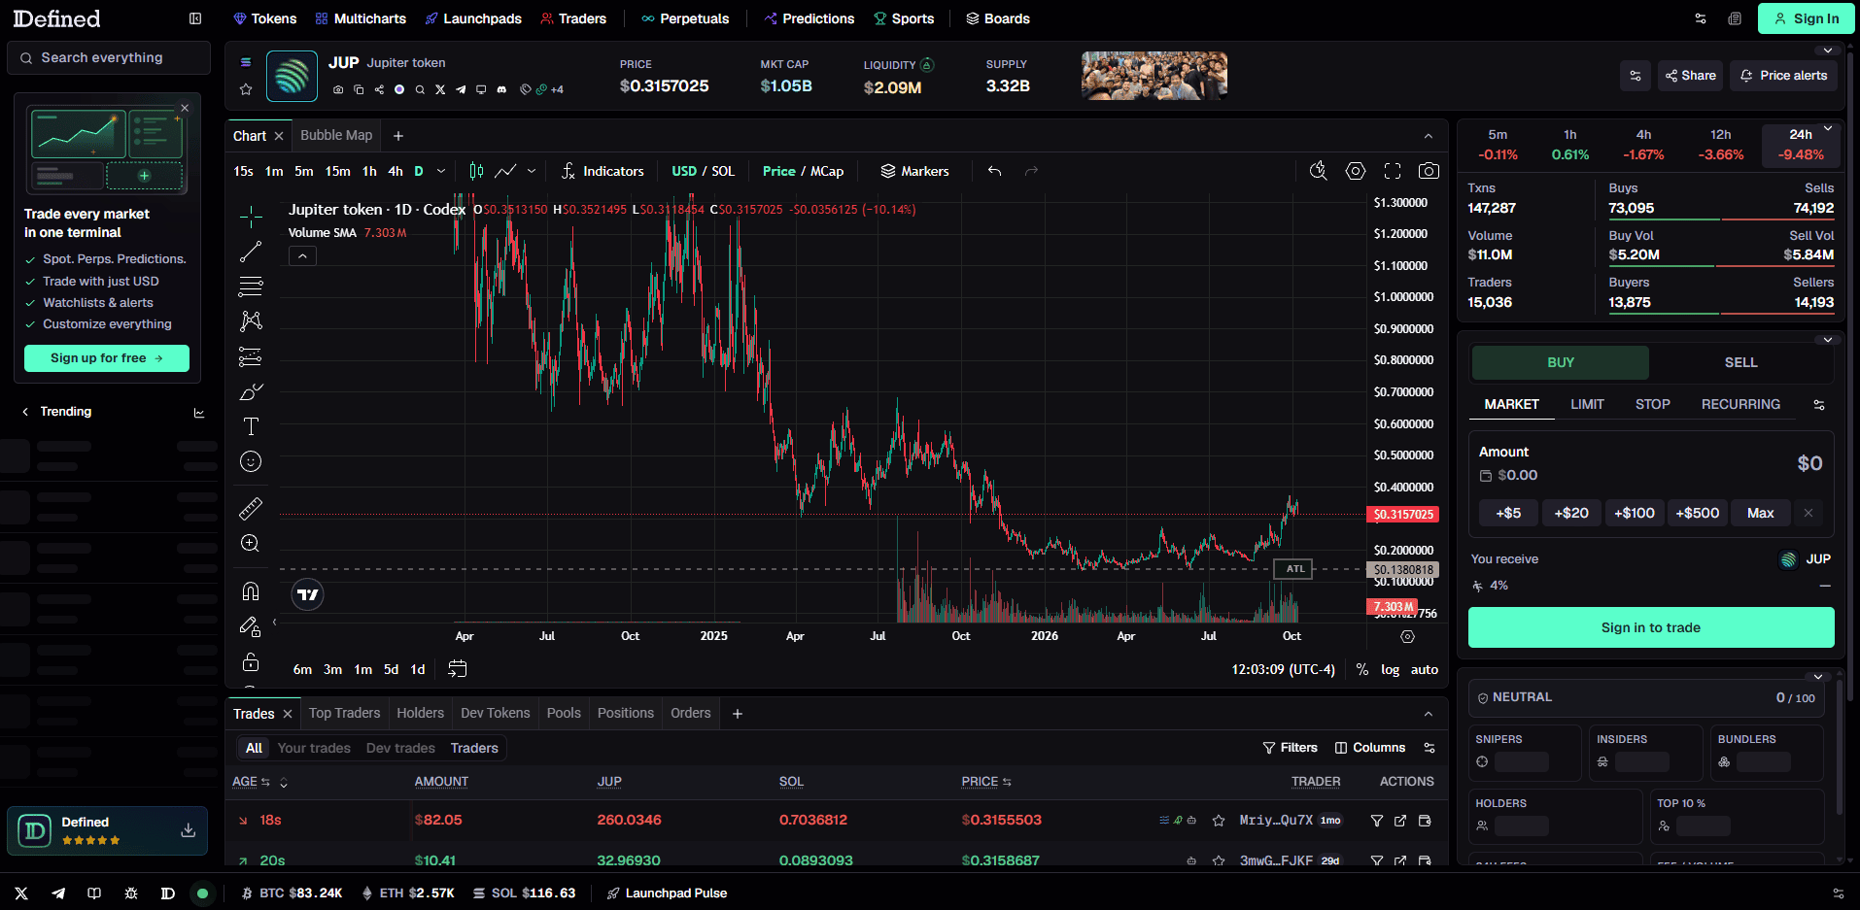1860x910 pixels.
Task: Expand the timeframe interval dropdown
Action: (441, 171)
